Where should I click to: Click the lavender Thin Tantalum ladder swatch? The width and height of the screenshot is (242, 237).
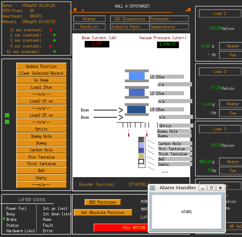point(141,145)
